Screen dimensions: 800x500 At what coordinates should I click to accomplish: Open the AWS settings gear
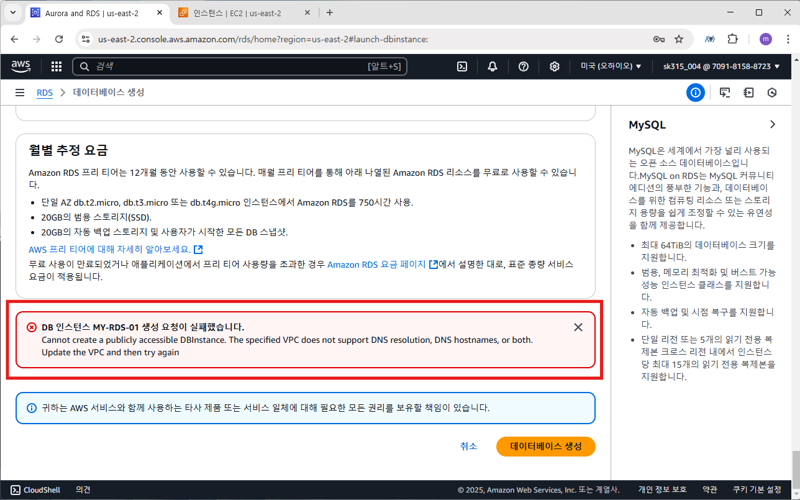click(x=555, y=66)
